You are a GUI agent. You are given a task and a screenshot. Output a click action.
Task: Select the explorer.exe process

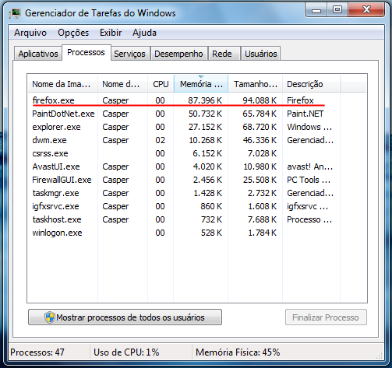[x=197, y=127]
